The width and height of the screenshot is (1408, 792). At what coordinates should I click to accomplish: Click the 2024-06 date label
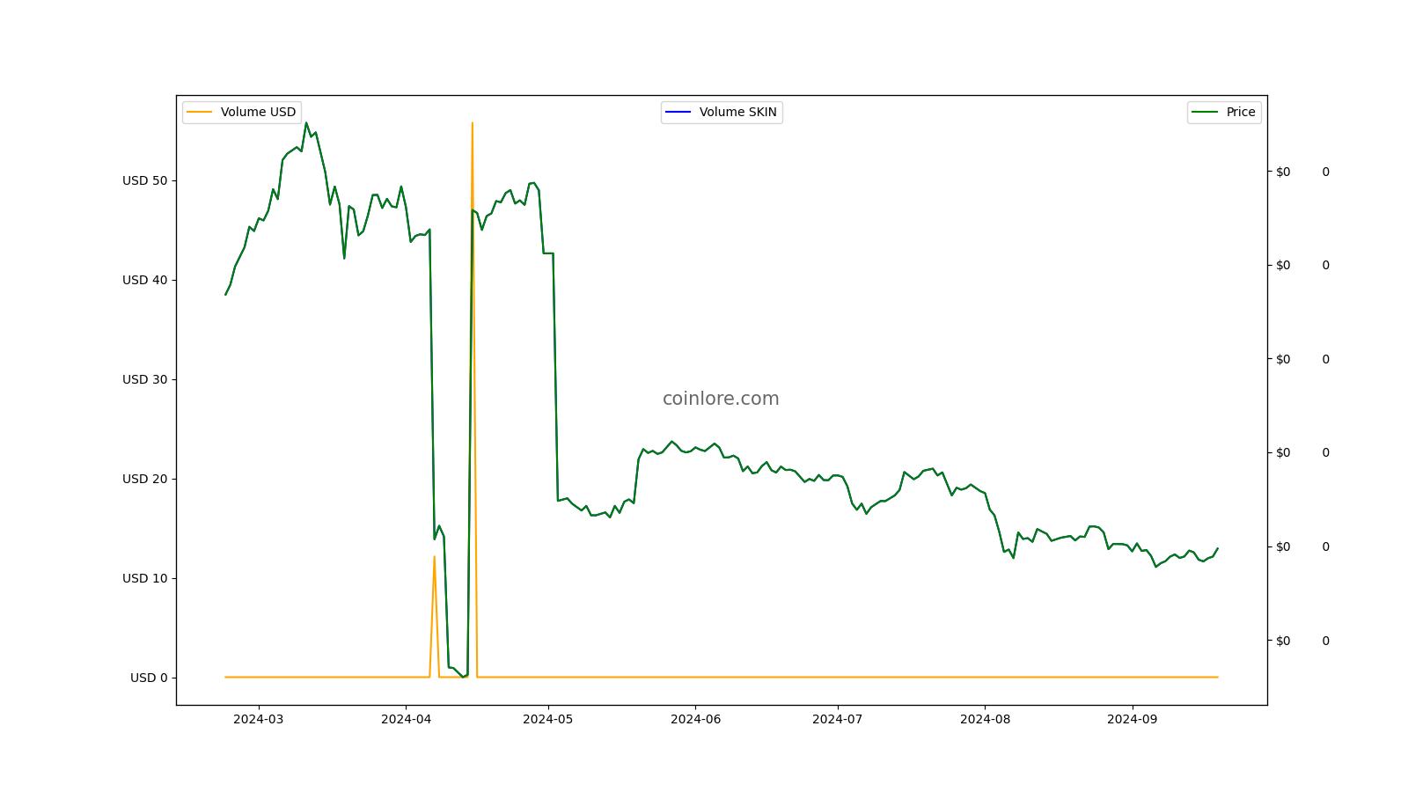[695, 719]
